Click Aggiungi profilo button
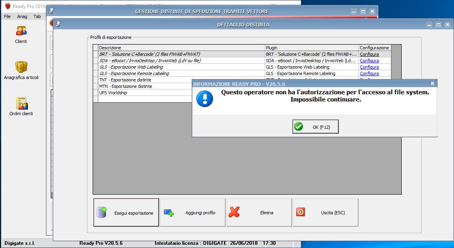Screen dimensions: 454x248 pos(193,213)
